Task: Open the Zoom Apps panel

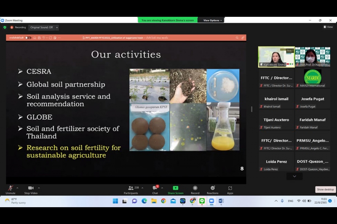Action: pyautogui.click(x=230, y=189)
